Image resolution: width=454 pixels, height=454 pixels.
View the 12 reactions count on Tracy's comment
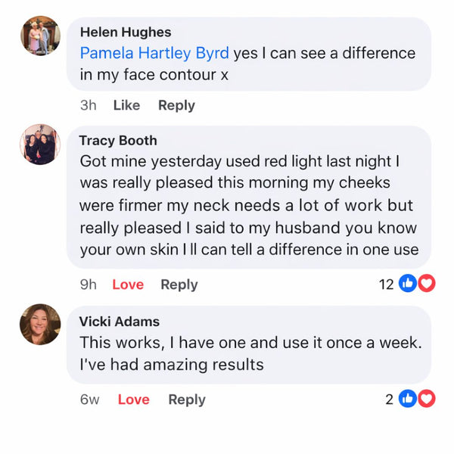click(x=386, y=285)
